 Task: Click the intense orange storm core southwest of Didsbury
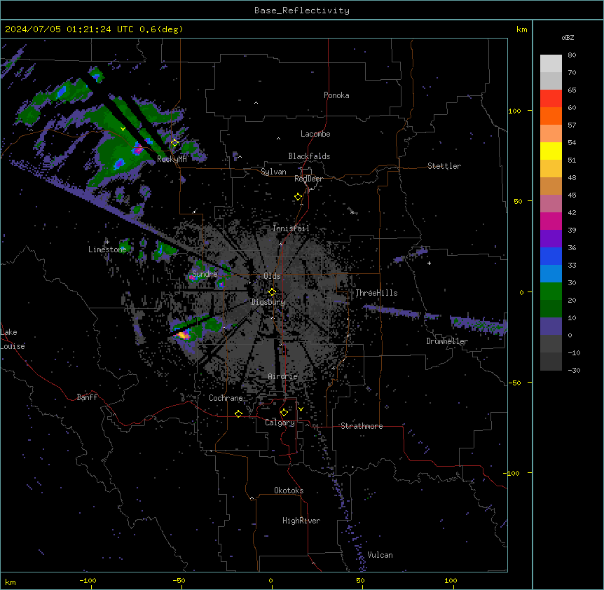click(184, 335)
